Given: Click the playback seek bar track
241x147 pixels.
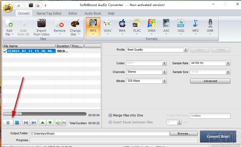Looking at the screenshot, I should 44,114.
